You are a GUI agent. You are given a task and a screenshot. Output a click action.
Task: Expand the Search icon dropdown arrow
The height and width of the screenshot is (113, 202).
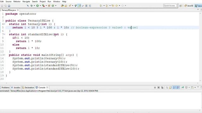point(73,6)
